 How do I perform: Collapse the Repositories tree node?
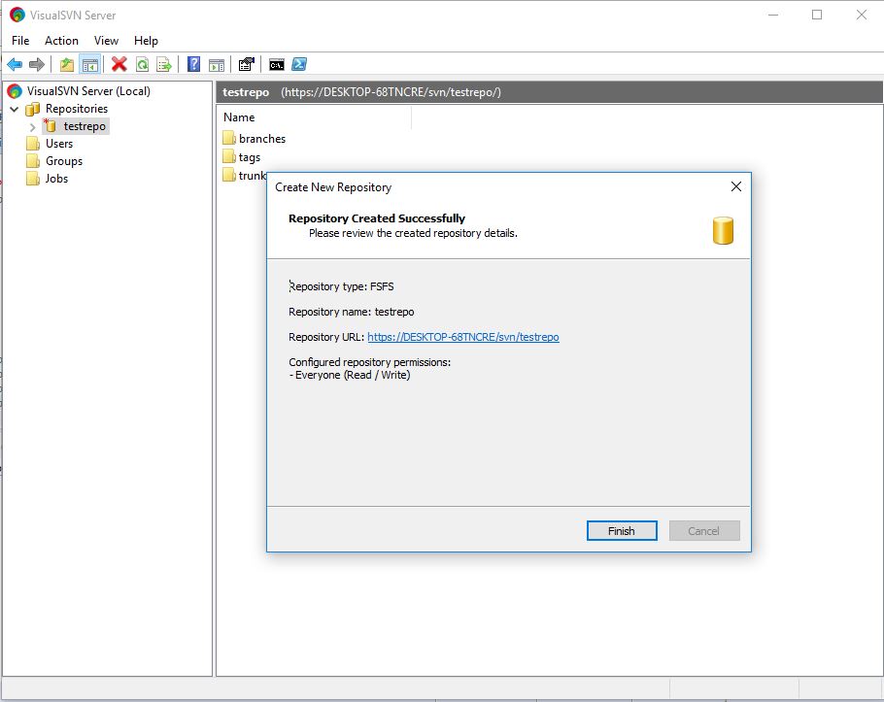14,108
